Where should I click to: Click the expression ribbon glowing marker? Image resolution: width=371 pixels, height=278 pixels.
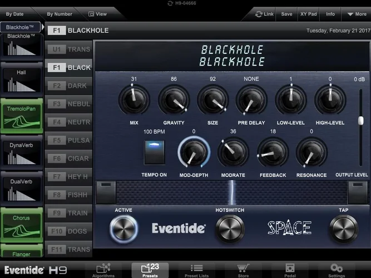tap(232, 192)
